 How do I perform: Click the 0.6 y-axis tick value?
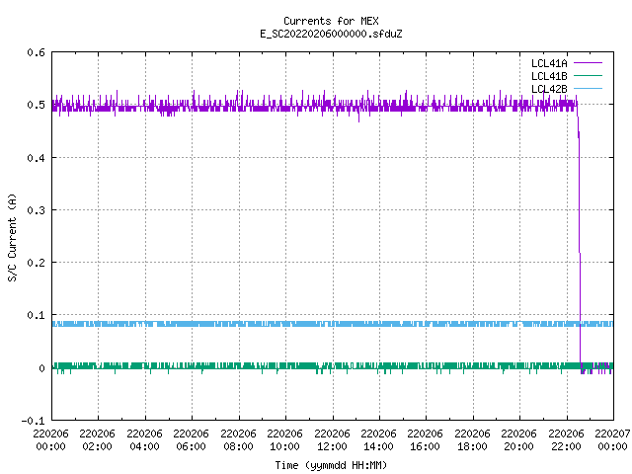click(x=36, y=52)
